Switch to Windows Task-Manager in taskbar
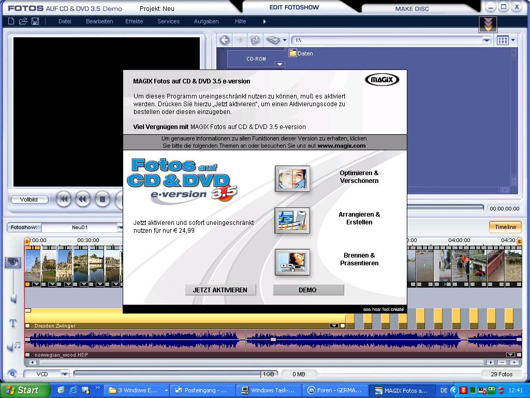This screenshot has width=530, height=398. 268,390
